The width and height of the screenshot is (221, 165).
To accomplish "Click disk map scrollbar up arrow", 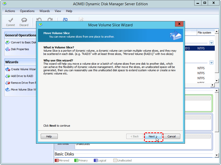I will click(217, 91).
